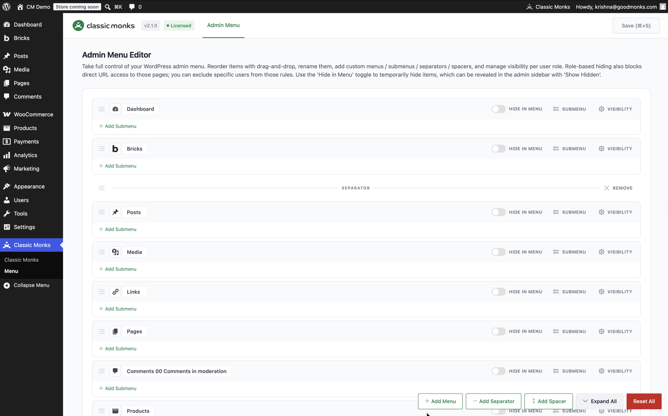Click the Save button
Screen dimensions: 668x416
point(636,26)
